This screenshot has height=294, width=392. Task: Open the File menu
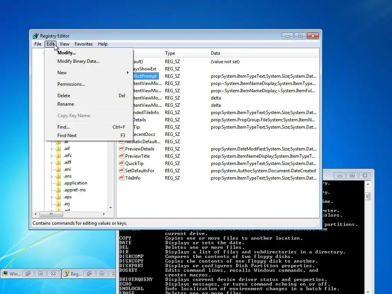click(38, 44)
